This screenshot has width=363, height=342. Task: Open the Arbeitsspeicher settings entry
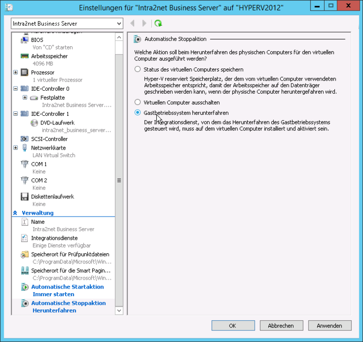tap(49, 56)
